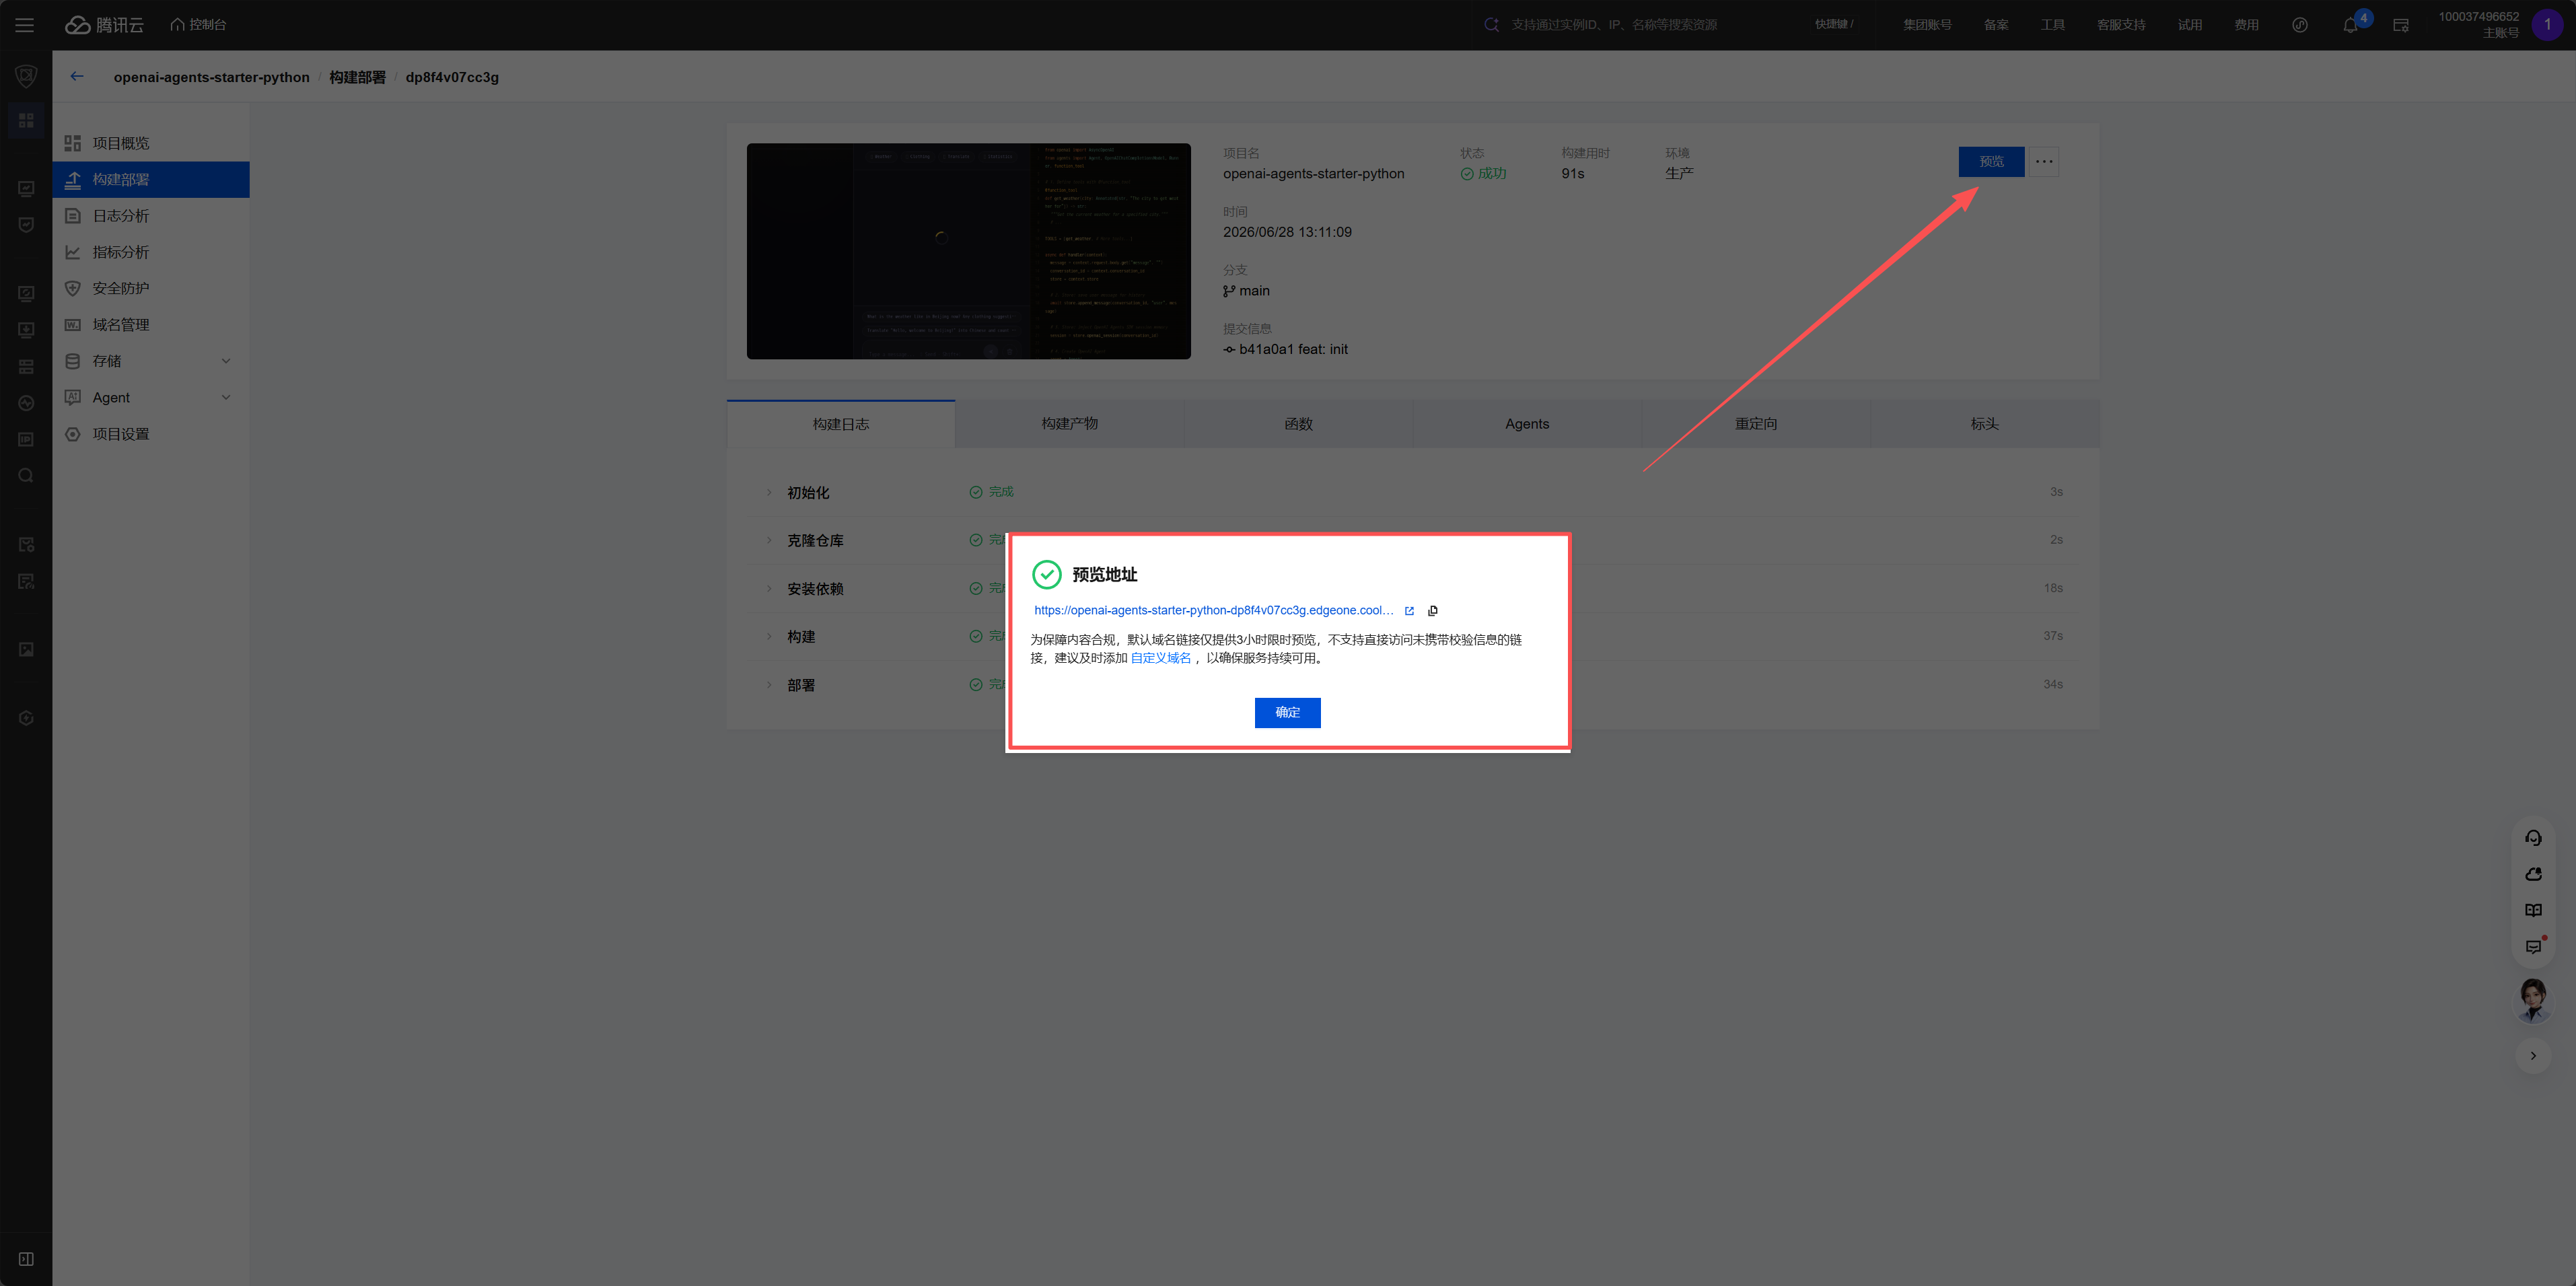This screenshot has width=2576, height=1286.
Task: Open the headset support icon on the right
Action: (x=2533, y=838)
